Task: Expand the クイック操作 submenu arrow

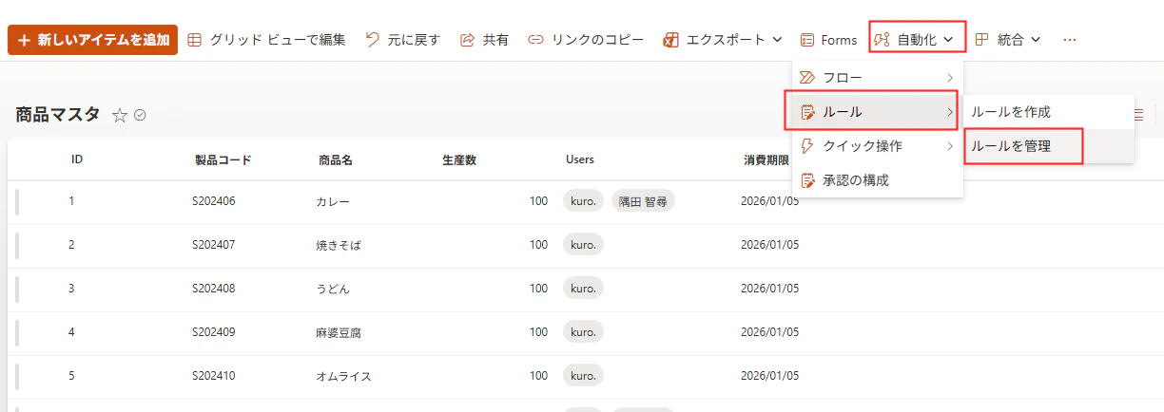Action: click(949, 146)
